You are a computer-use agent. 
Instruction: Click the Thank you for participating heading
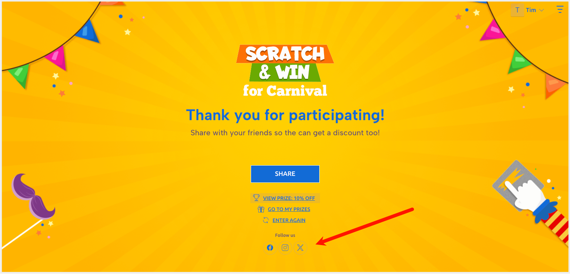[x=285, y=115]
